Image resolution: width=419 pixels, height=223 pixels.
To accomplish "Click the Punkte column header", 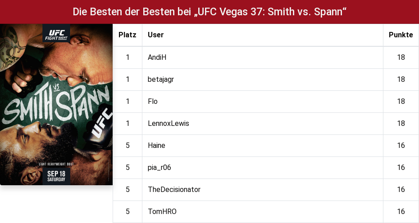I will point(401,35).
